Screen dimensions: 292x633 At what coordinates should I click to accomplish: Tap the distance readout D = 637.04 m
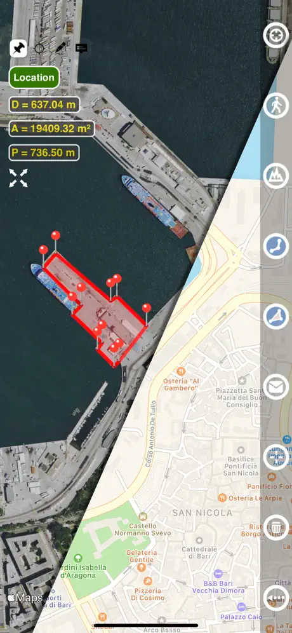click(44, 105)
